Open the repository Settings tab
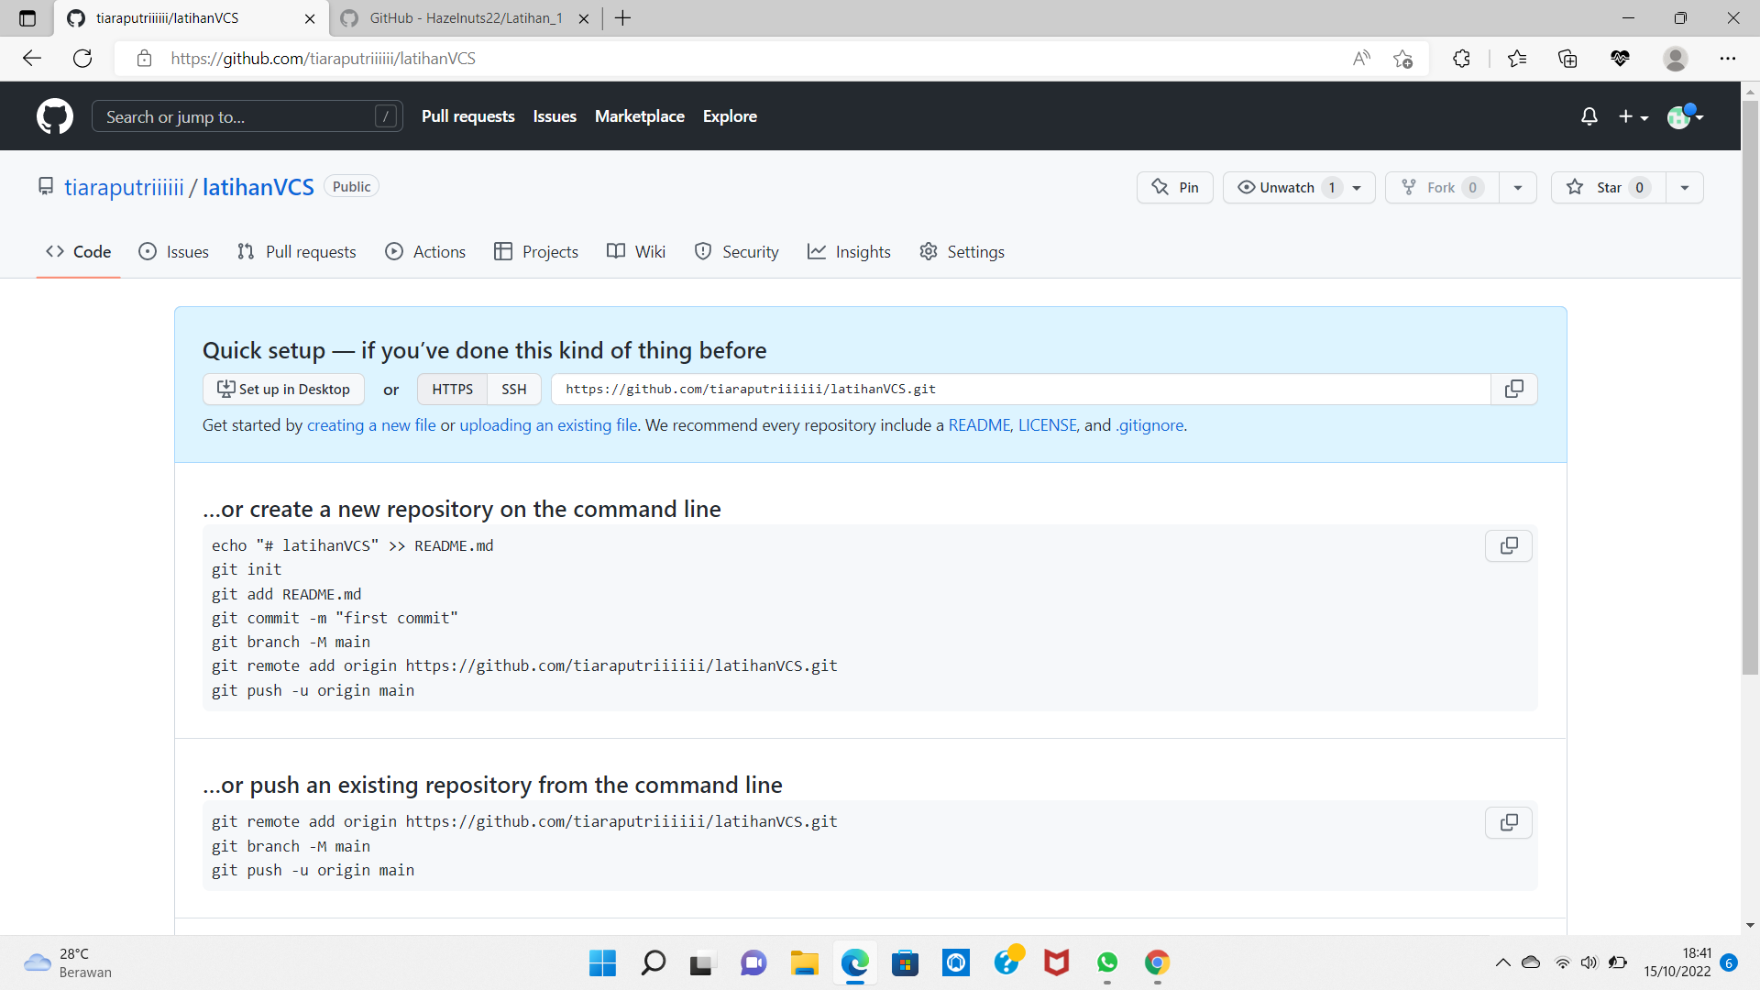The image size is (1760, 990). tap(962, 251)
